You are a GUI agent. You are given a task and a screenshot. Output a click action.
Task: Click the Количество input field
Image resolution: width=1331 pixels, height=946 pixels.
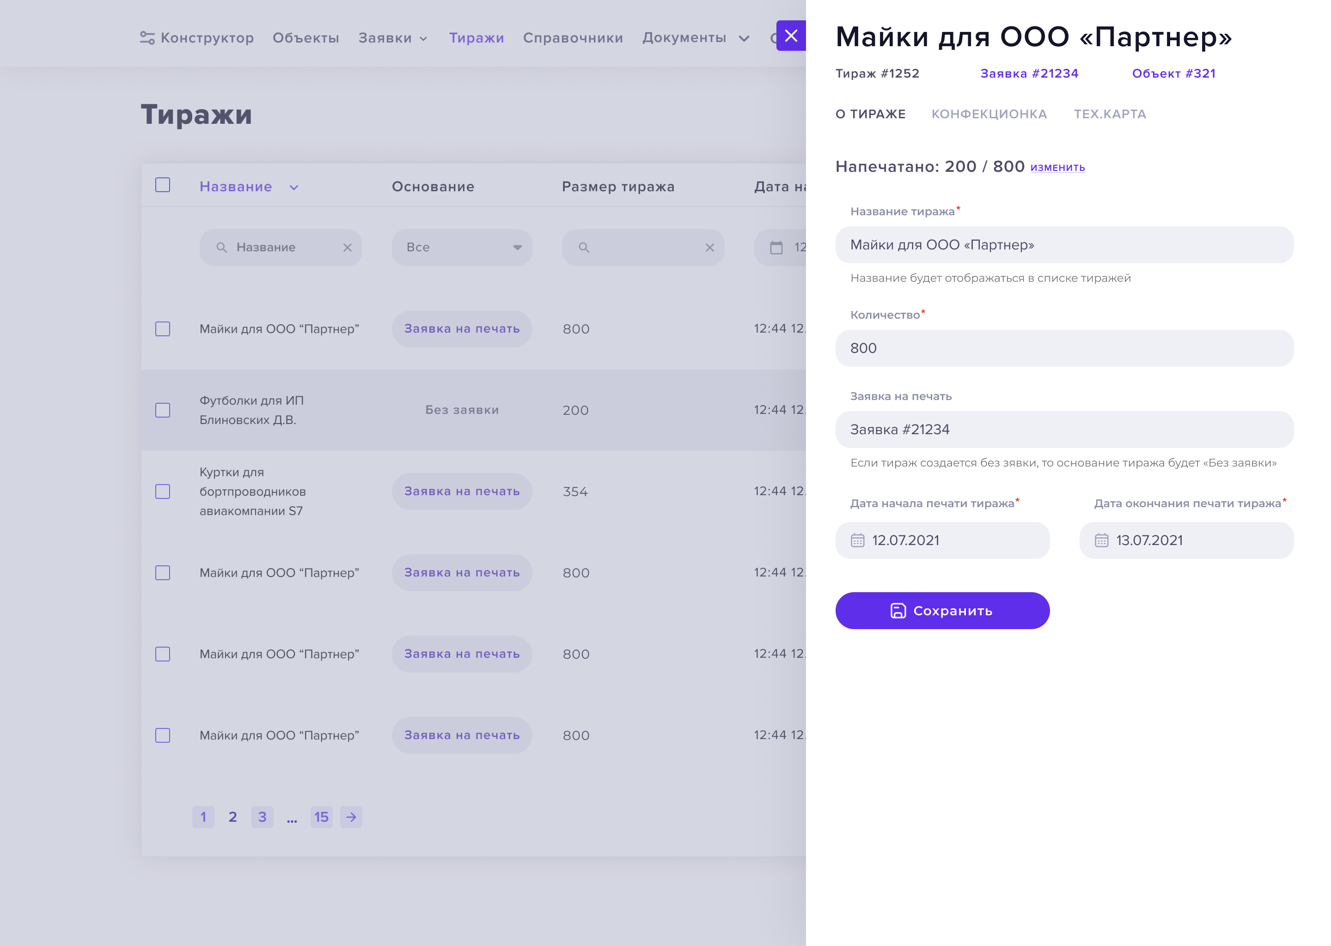click(1064, 348)
